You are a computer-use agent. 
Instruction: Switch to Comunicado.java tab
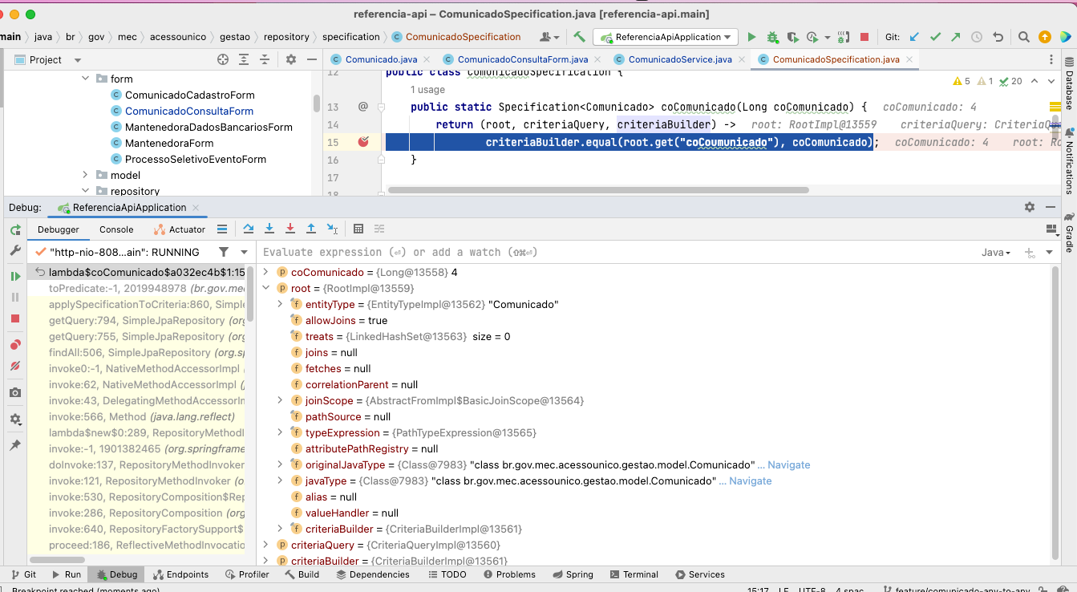381,59
